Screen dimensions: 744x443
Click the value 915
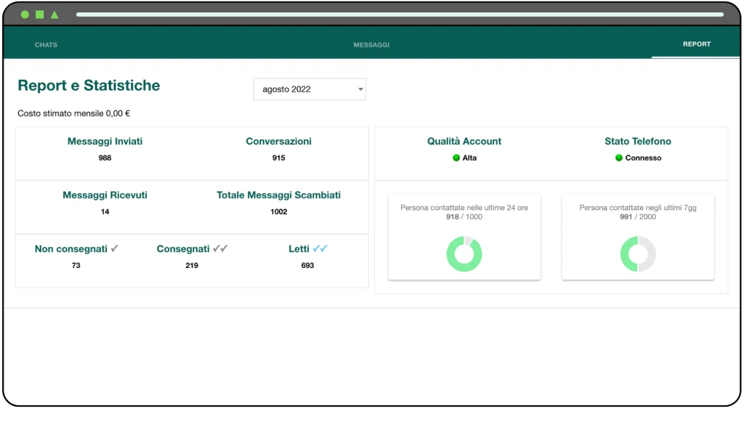tap(278, 158)
